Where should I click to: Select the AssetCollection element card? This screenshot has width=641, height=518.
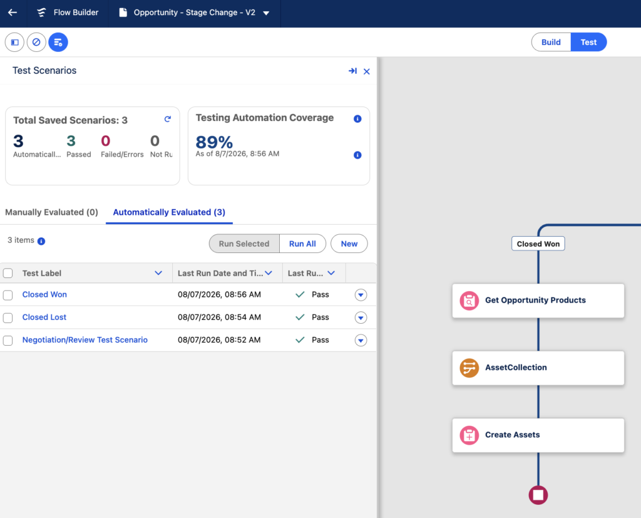pos(538,368)
